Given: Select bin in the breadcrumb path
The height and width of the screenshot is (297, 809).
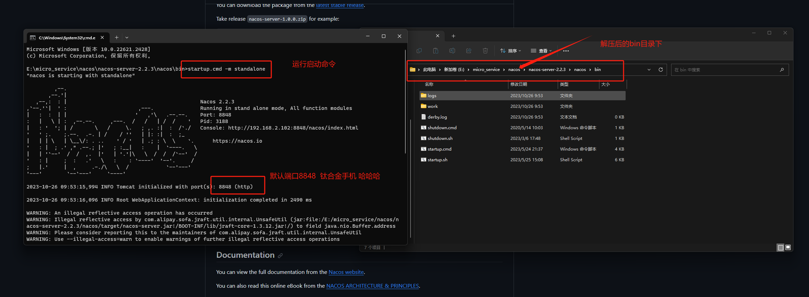Looking at the screenshot, I should (x=598, y=70).
